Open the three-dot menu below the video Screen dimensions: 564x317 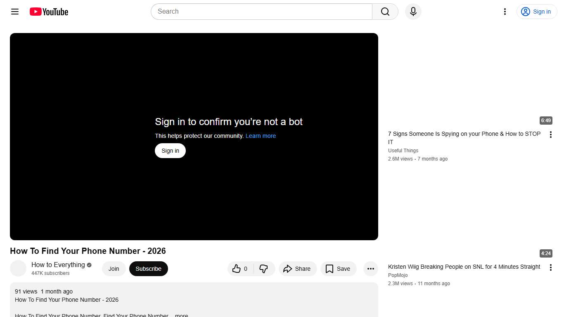point(370,269)
